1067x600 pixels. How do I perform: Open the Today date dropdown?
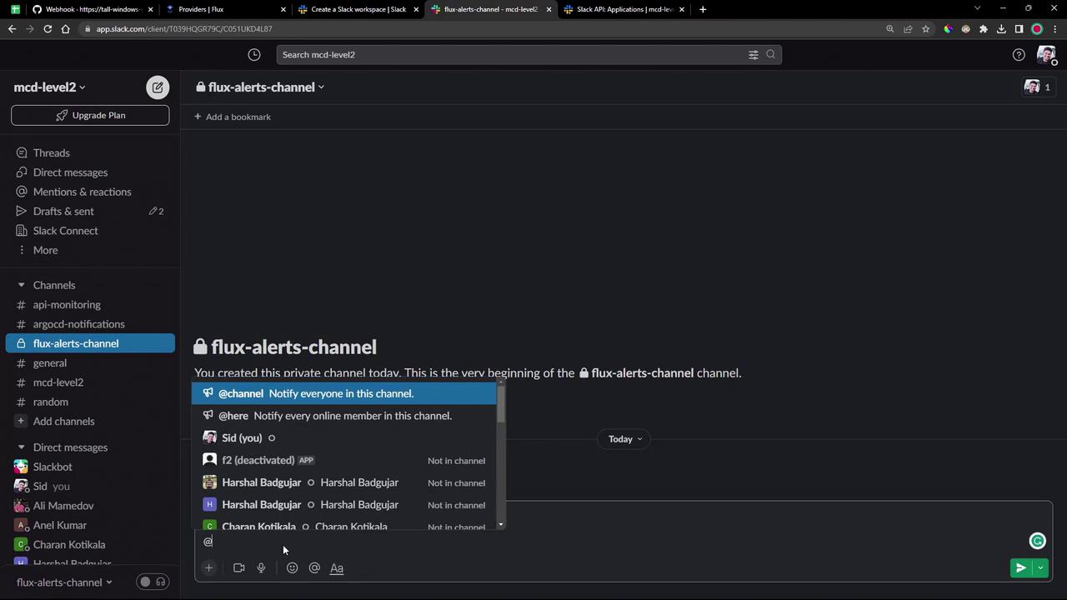point(624,439)
